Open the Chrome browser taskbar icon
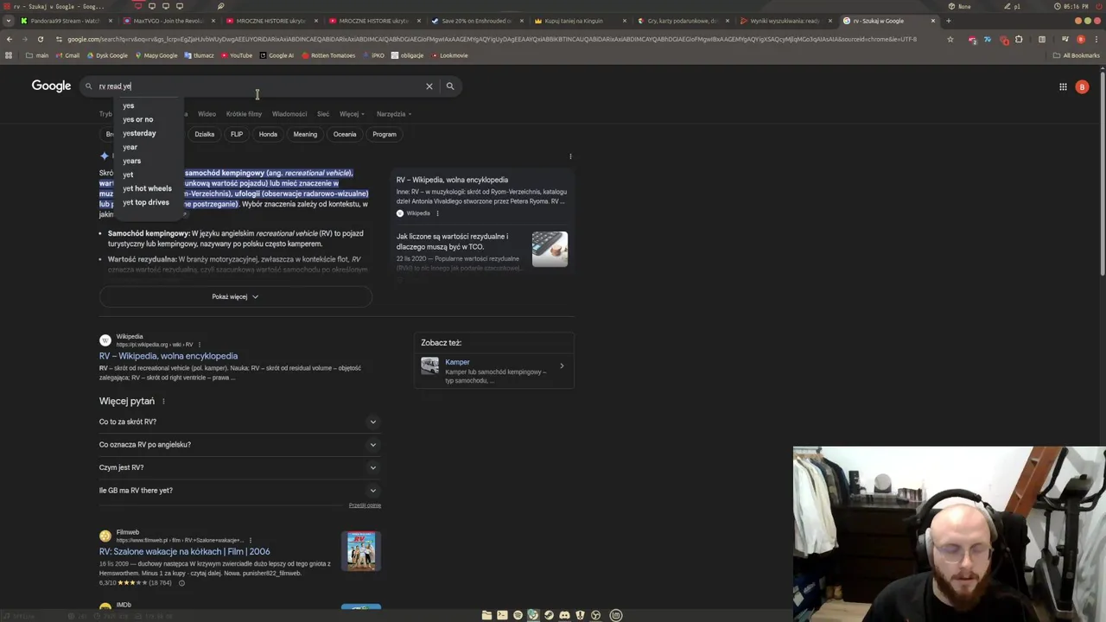This screenshot has height=622, width=1106. (x=533, y=615)
